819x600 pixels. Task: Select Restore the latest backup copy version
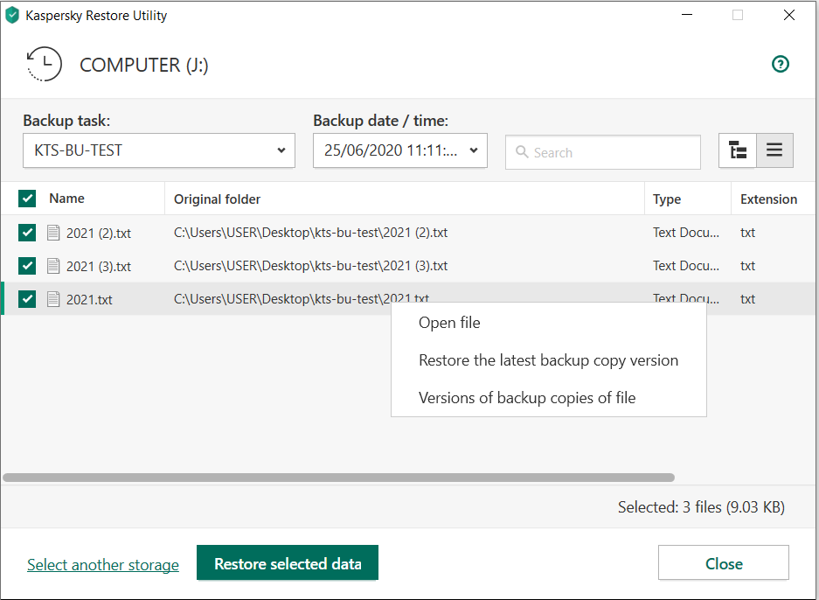click(x=548, y=360)
